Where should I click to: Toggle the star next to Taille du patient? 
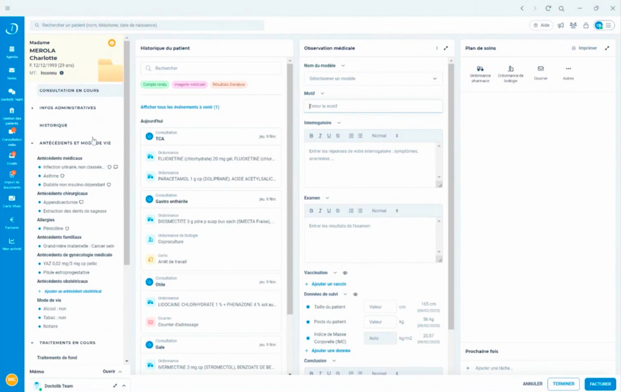tap(308, 307)
